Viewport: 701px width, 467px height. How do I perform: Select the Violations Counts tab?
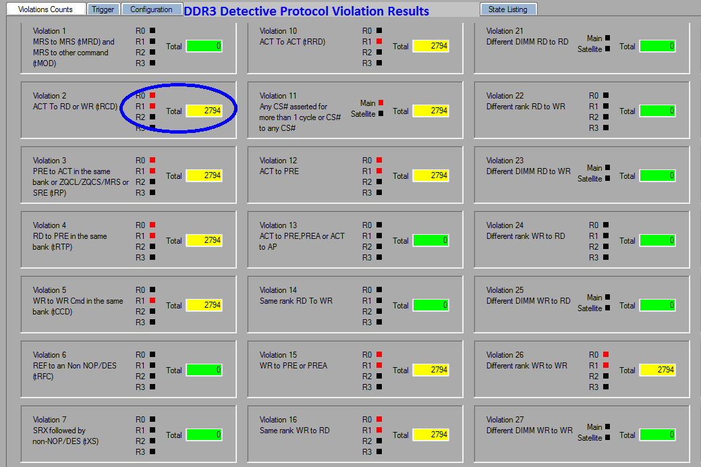click(x=46, y=9)
